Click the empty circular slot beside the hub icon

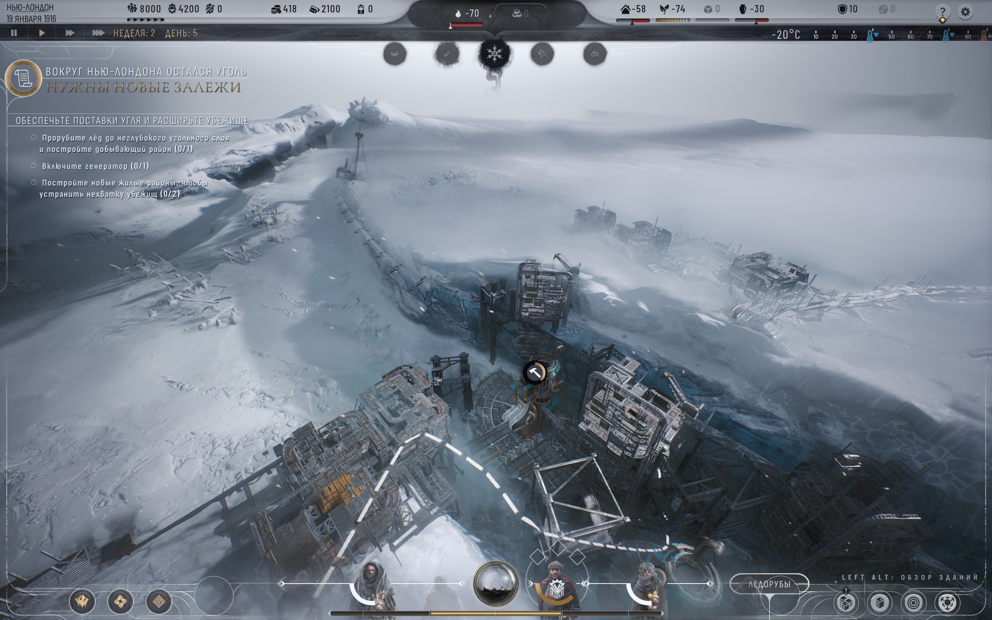click(x=214, y=596)
